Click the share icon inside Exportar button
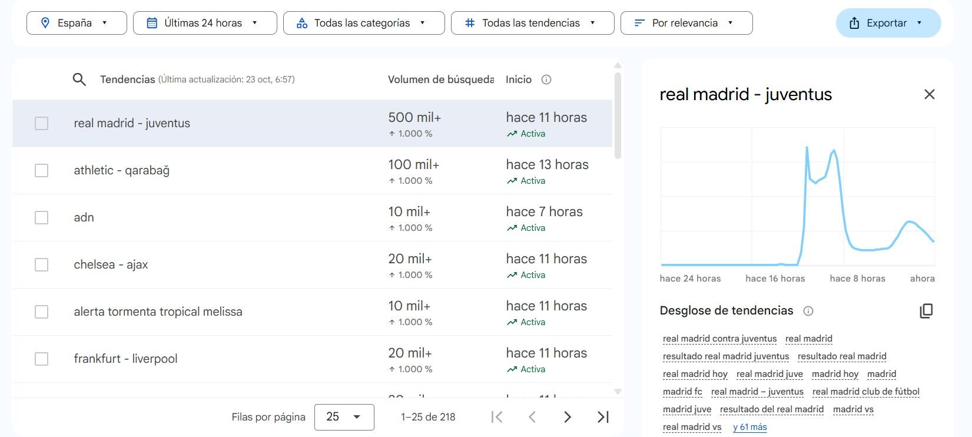This screenshot has height=437, width=972. pos(854,23)
